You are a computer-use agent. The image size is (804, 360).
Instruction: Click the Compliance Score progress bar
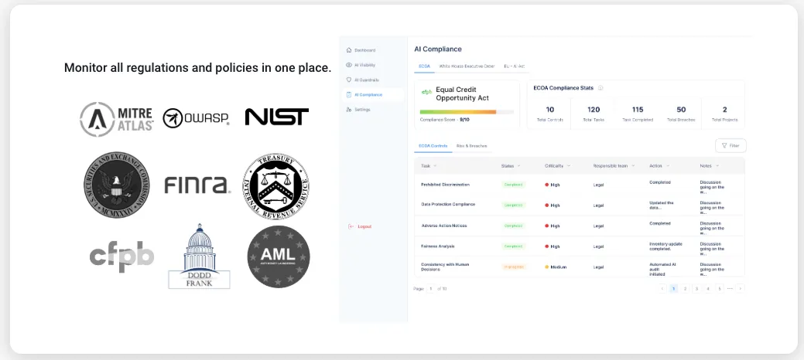click(x=467, y=112)
